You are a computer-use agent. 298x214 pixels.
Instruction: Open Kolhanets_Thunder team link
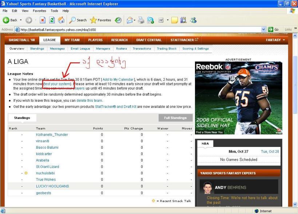point(52,135)
